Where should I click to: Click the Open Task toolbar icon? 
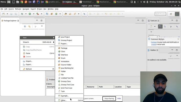(x=70, y=14)
